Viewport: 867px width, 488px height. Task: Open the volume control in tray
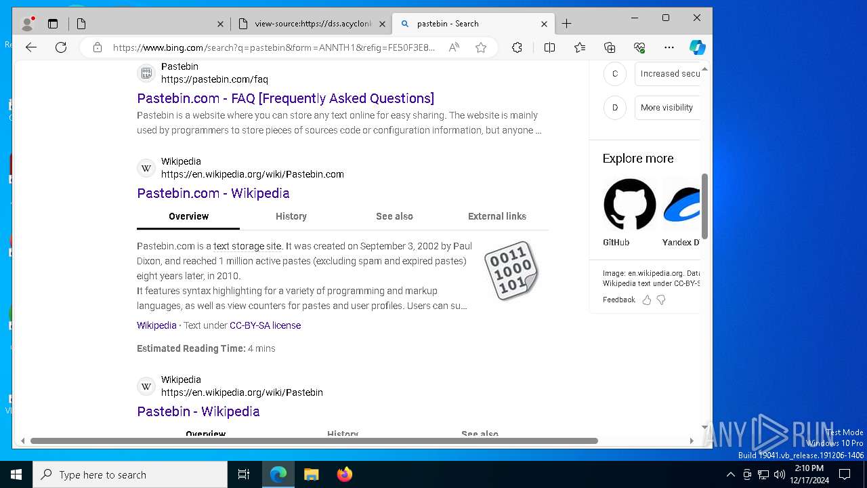click(780, 474)
